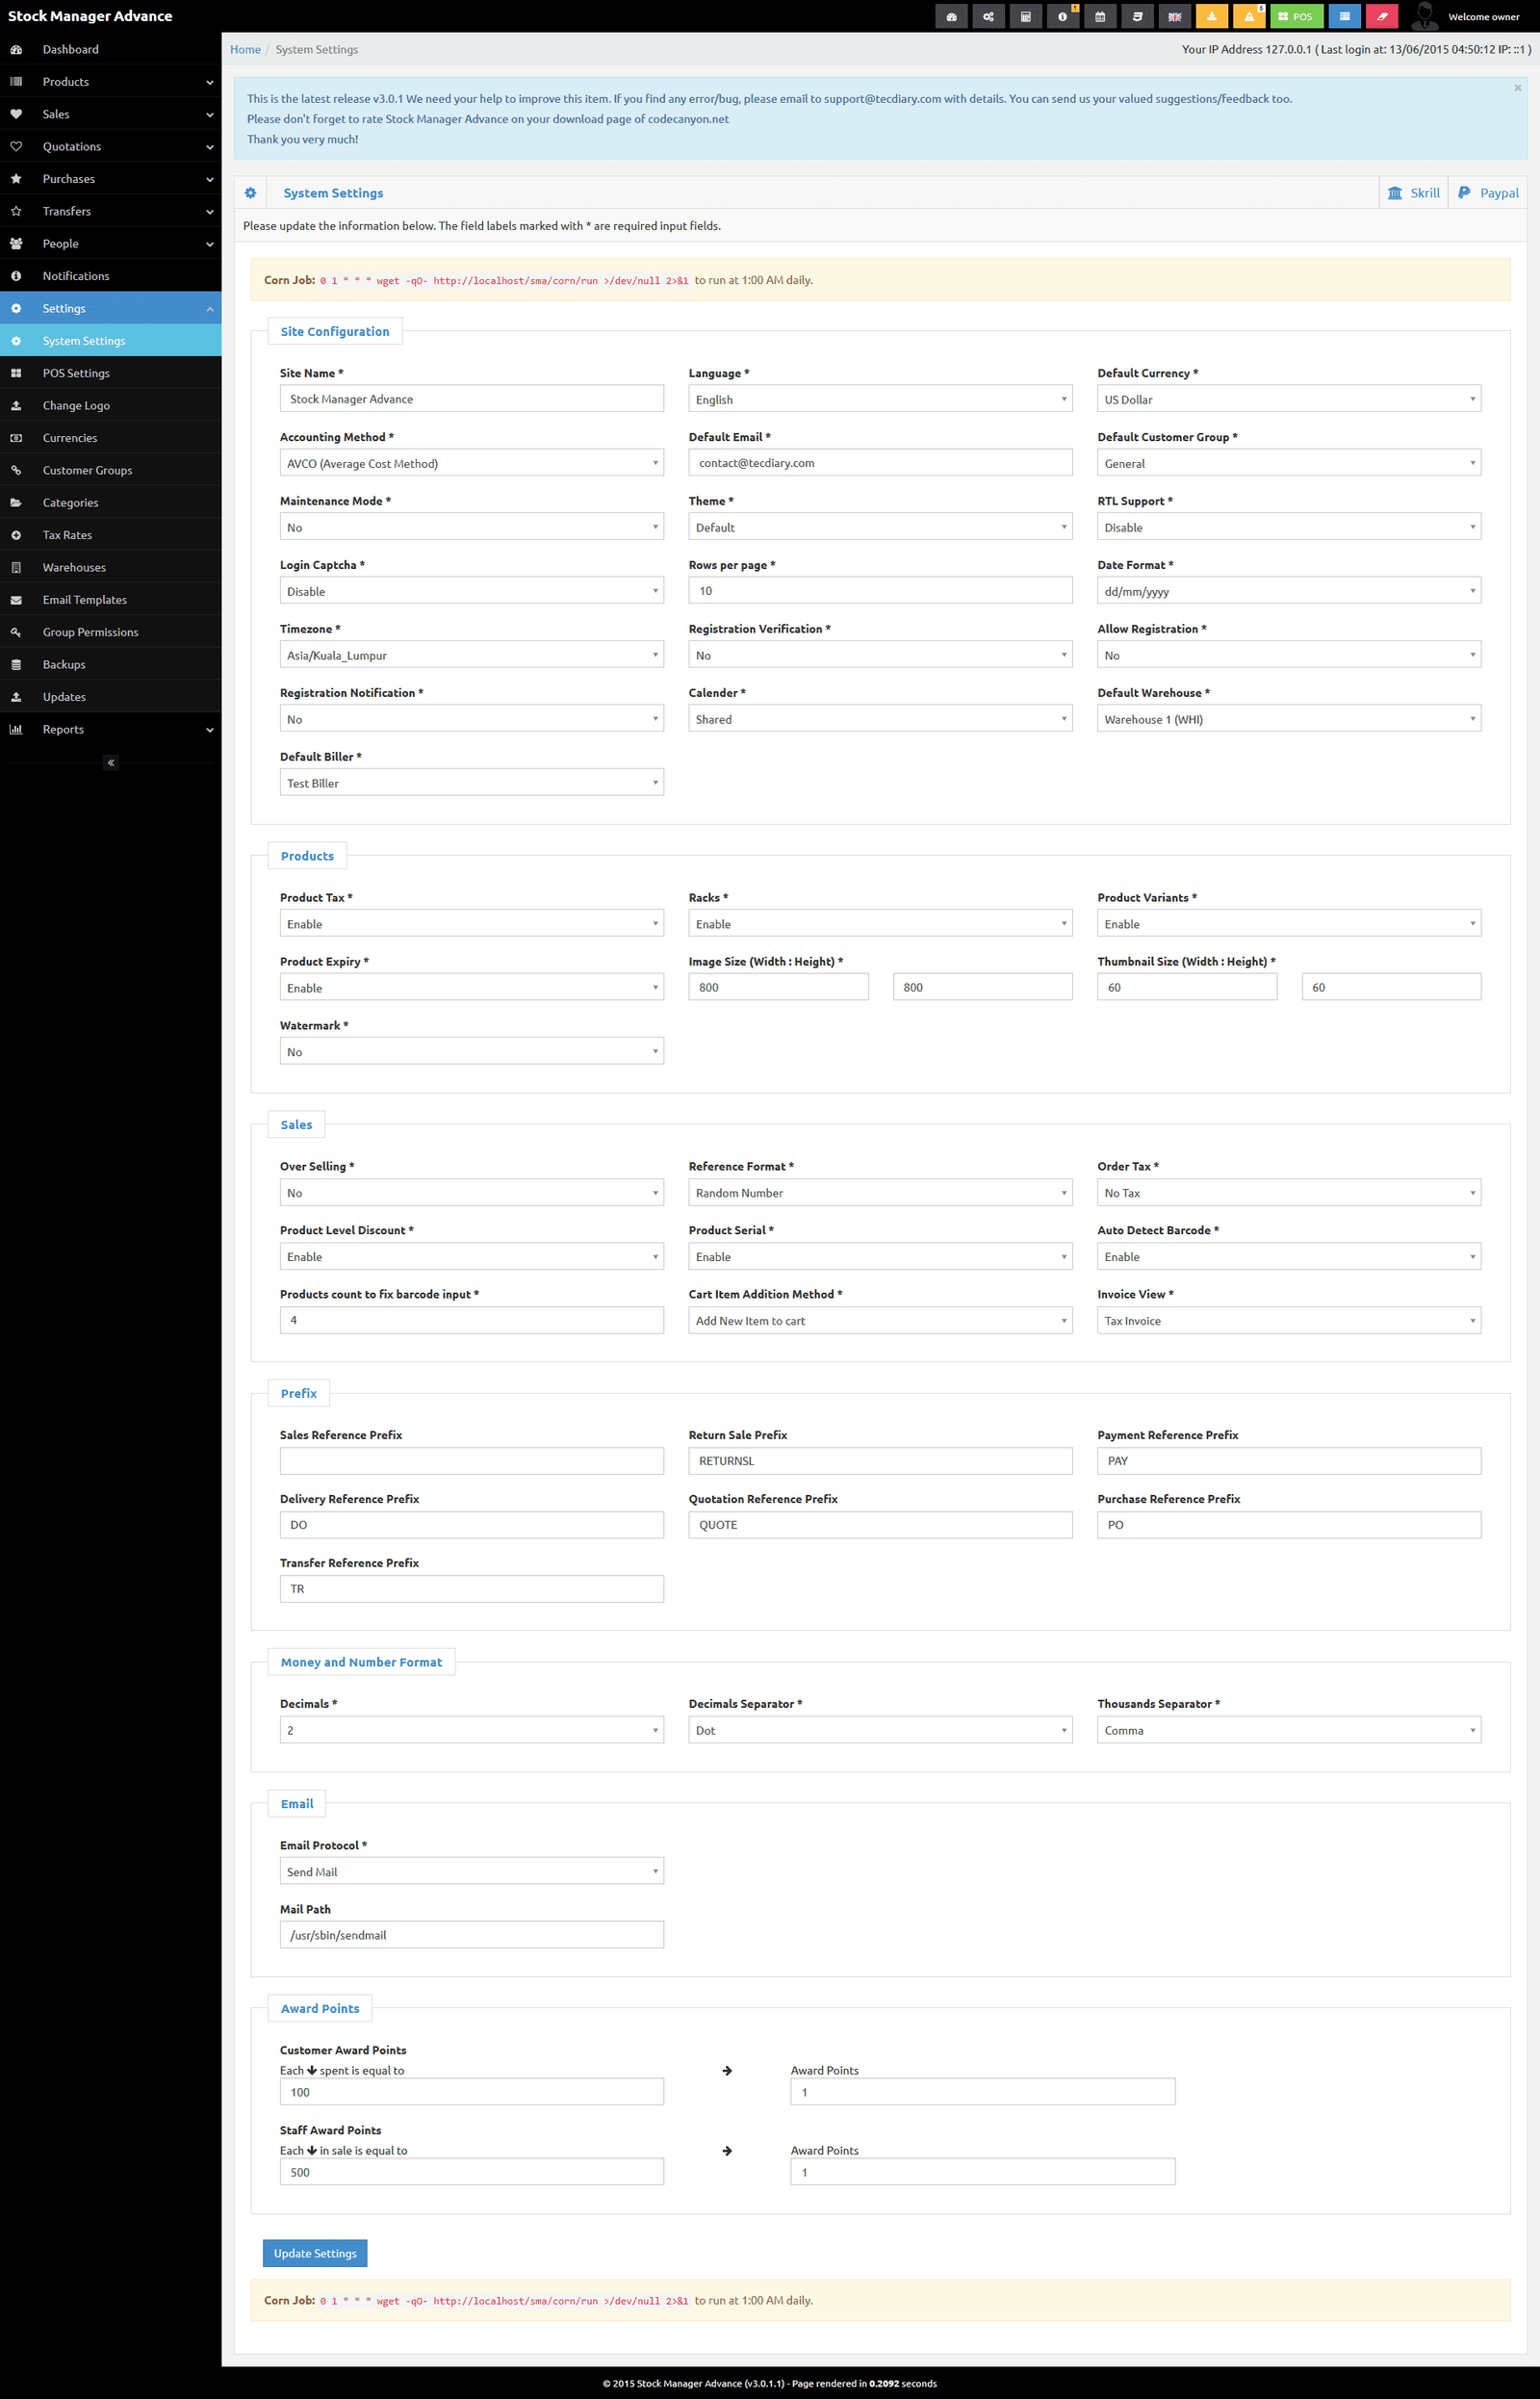Screen dimensions: 1540x2399
Task: Click the UK flag language icon
Action: coord(1174,16)
